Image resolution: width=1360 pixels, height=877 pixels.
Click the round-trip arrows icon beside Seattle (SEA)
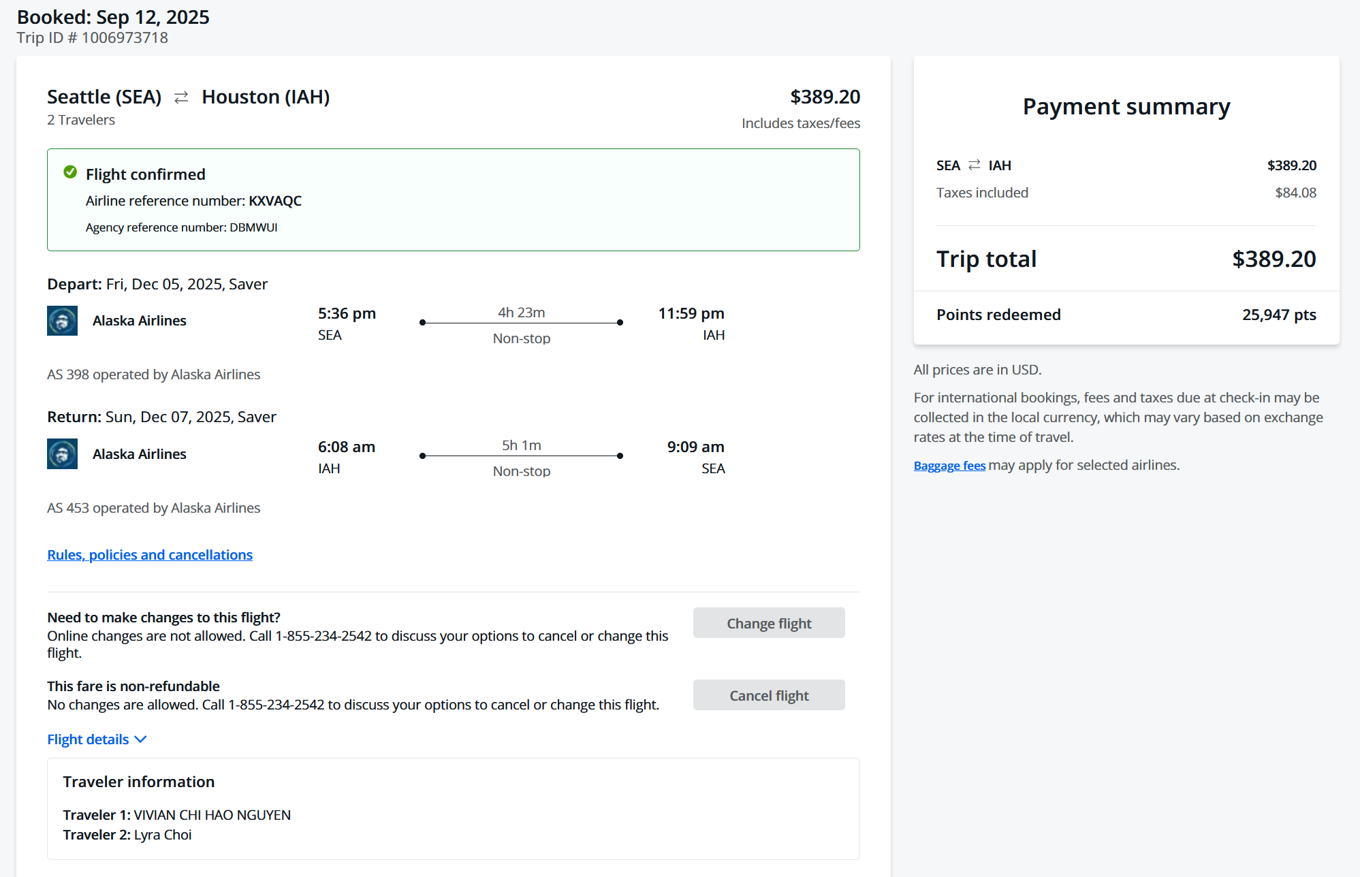(181, 98)
